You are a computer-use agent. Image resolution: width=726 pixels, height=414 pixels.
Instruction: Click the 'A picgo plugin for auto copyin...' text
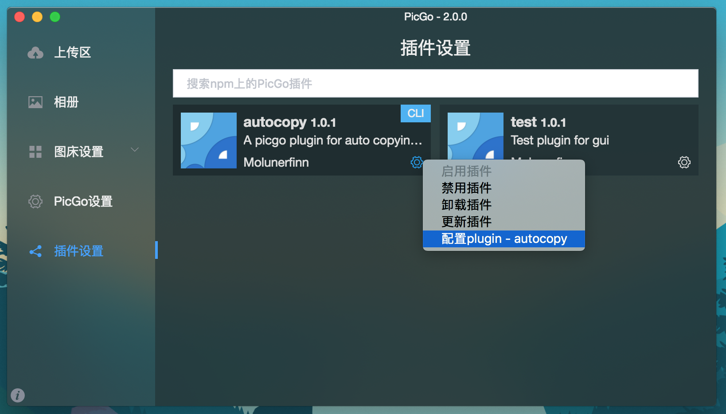pos(332,141)
